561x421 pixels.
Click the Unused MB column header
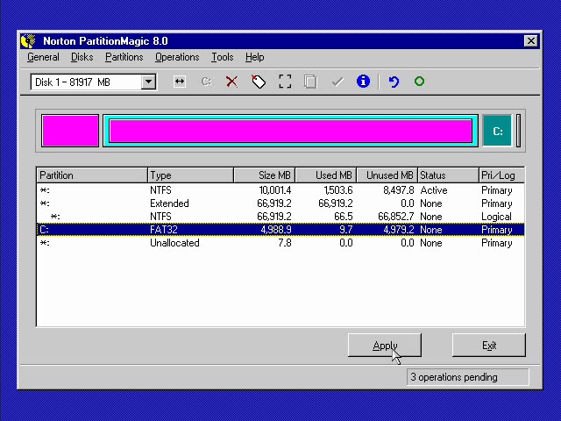(x=387, y=175)
